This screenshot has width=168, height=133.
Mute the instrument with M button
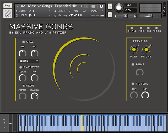point(110,15)
